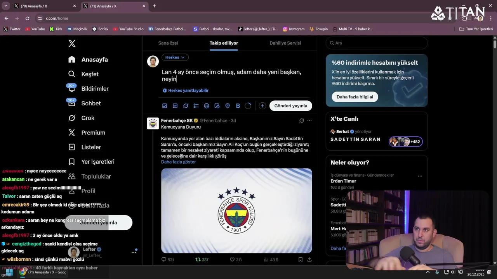
Task: Go back in browser
Action: pos(6,18)
